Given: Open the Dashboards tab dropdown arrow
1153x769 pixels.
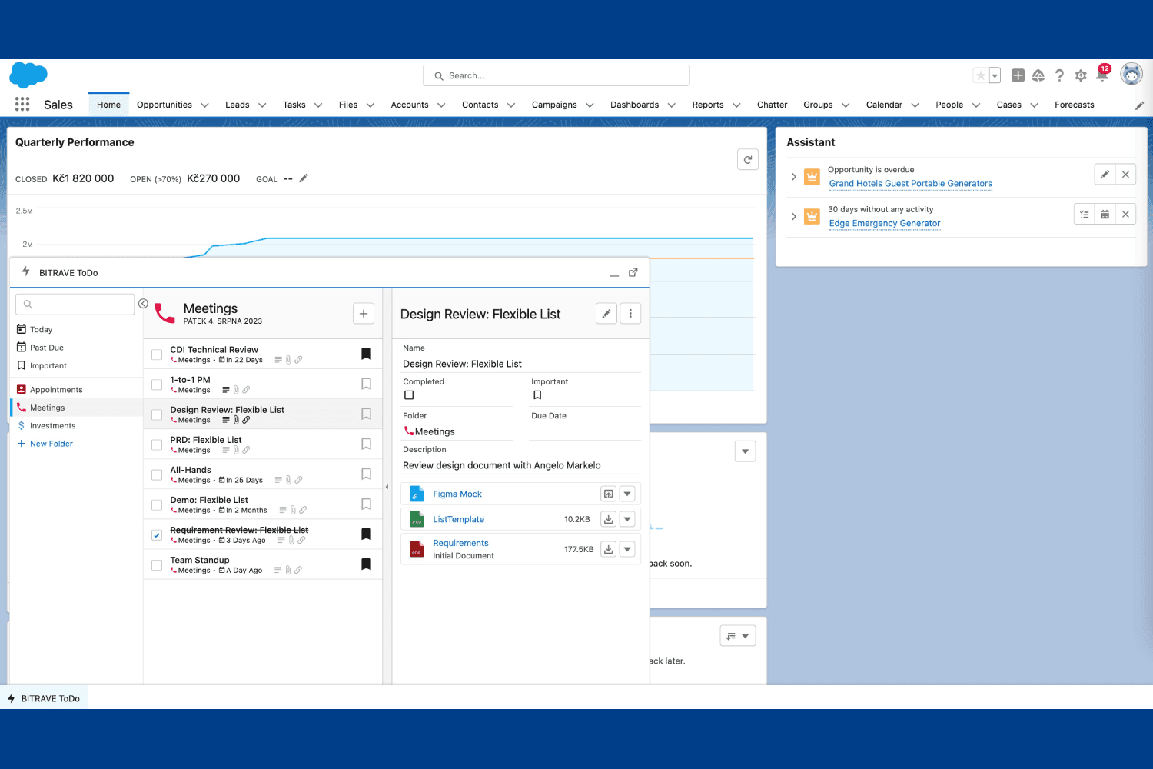Looking at the screenshot, I should click(671, 105).
